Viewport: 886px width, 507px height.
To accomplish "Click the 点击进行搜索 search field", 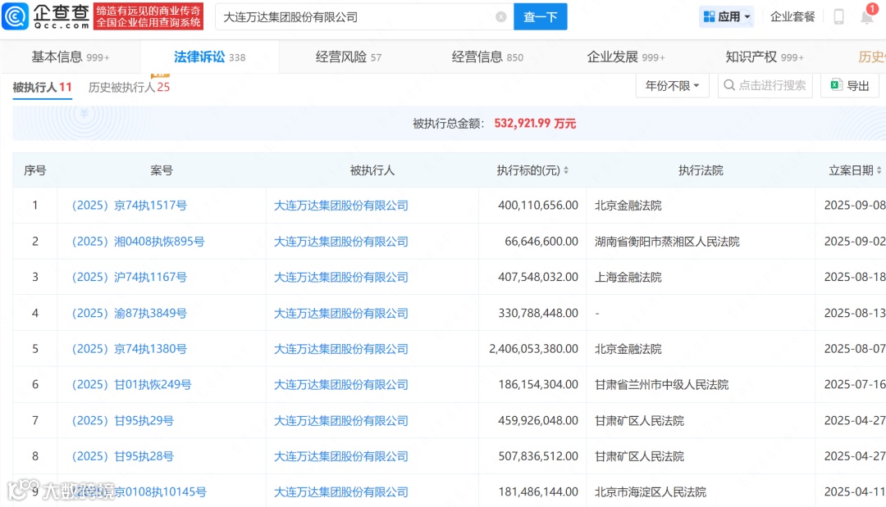I will click(x=765, y=86).
